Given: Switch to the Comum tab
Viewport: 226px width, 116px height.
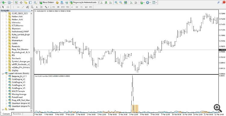Looking at the screenshot, I should click(x=6, y=114).
